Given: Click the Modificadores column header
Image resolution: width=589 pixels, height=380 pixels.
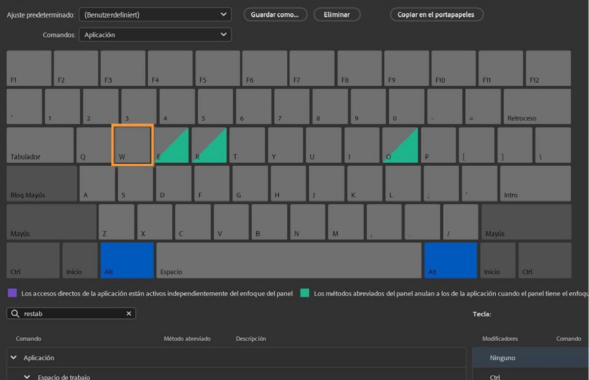Looking at the screenshot, I should click(500, 339).
